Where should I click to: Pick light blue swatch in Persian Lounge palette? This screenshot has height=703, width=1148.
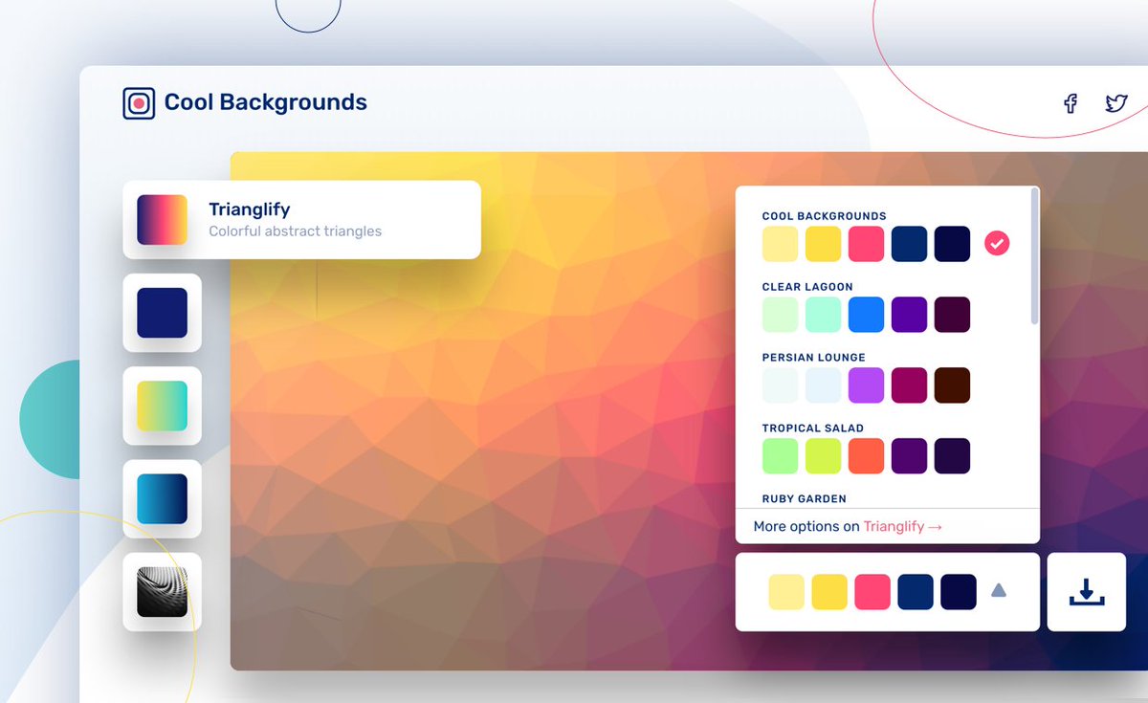[824, 385]
